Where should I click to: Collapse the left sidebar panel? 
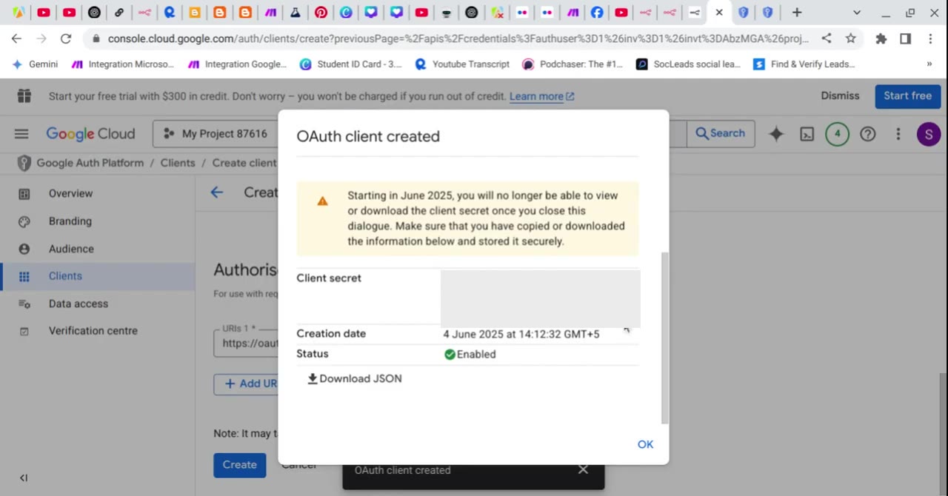point(24,478)
